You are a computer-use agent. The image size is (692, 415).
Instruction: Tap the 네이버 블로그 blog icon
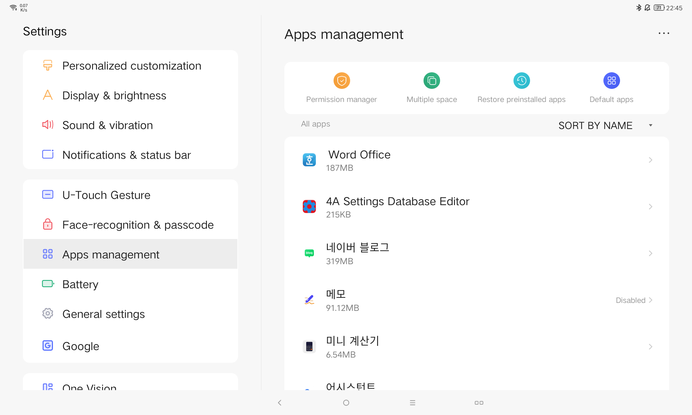pos(309,253)
